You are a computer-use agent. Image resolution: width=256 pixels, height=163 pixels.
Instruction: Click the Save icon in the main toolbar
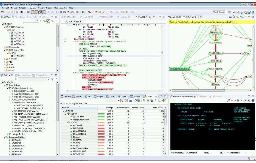point(8,12)
